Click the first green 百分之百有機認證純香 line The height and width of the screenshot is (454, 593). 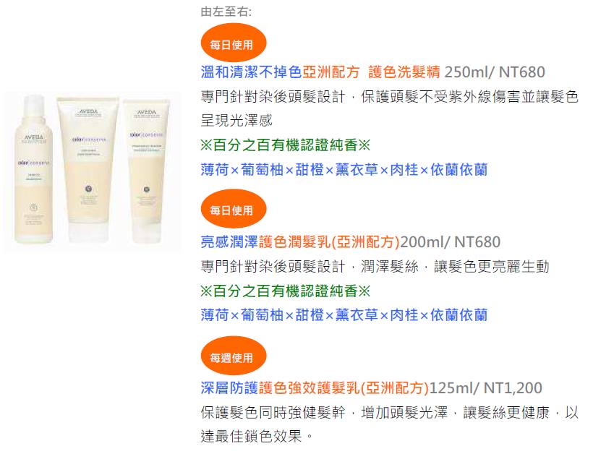286,145
